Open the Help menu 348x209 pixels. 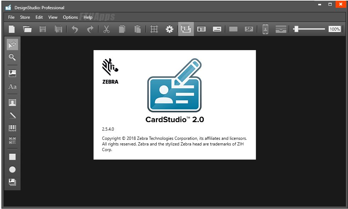[88, 17]
